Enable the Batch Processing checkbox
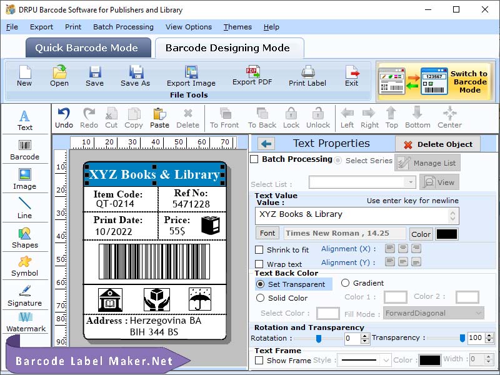 pos(254,159)
